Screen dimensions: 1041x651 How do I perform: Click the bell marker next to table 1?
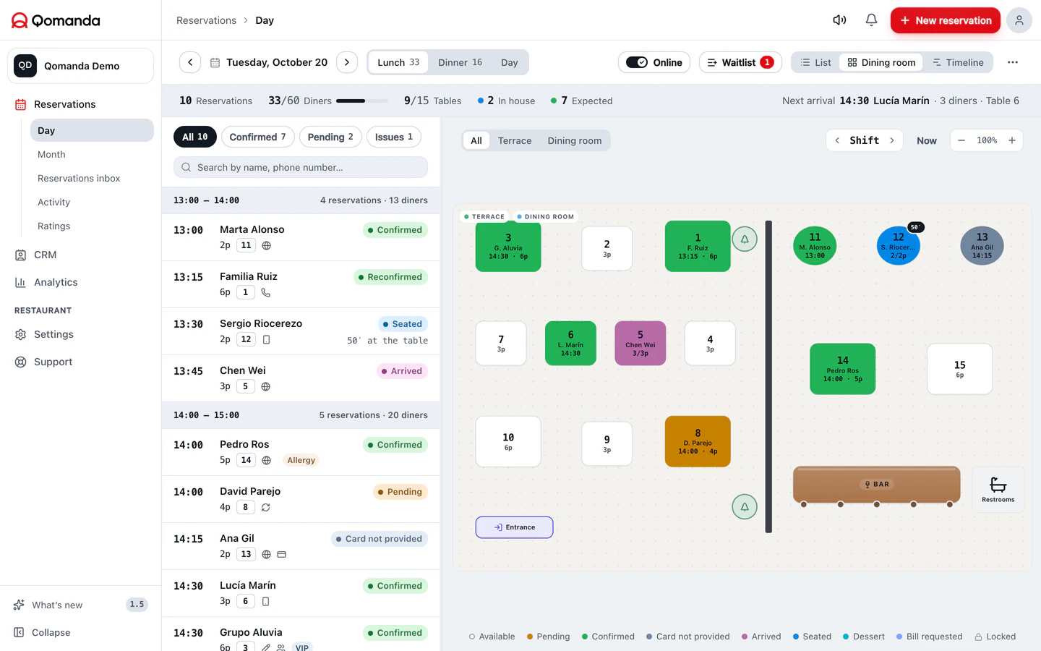(745, 239)
